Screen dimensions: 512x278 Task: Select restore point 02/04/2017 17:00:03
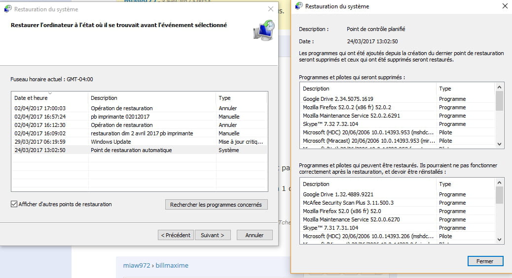pyautogui.click(x=140, y=108)
